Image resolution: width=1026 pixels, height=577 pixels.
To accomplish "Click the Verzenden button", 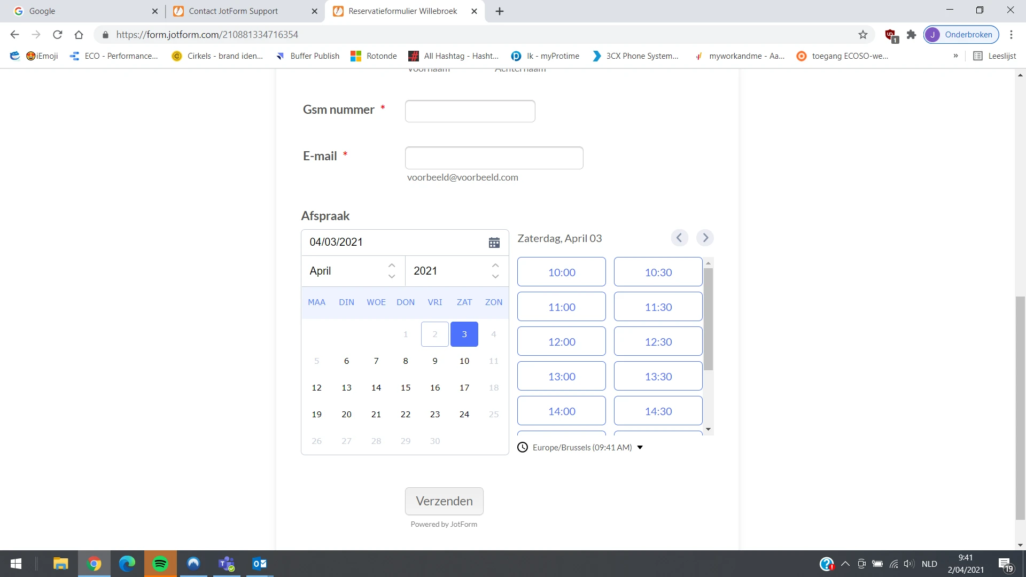I will (x=444, y=501).
